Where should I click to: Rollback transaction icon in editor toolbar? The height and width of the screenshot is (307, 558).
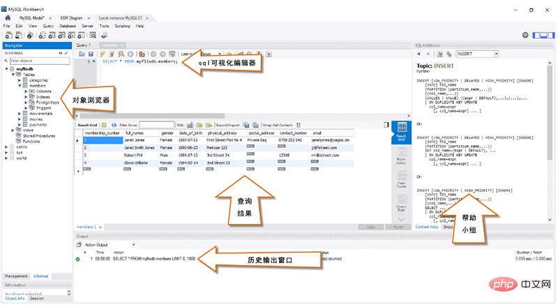pos(163,54)
